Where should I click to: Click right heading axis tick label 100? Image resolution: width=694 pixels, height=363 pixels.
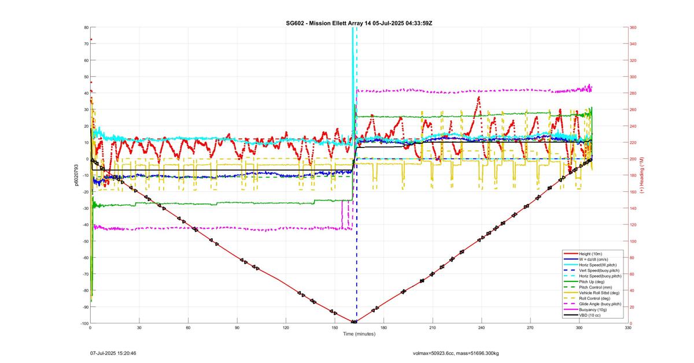click(x=633, y=241)
